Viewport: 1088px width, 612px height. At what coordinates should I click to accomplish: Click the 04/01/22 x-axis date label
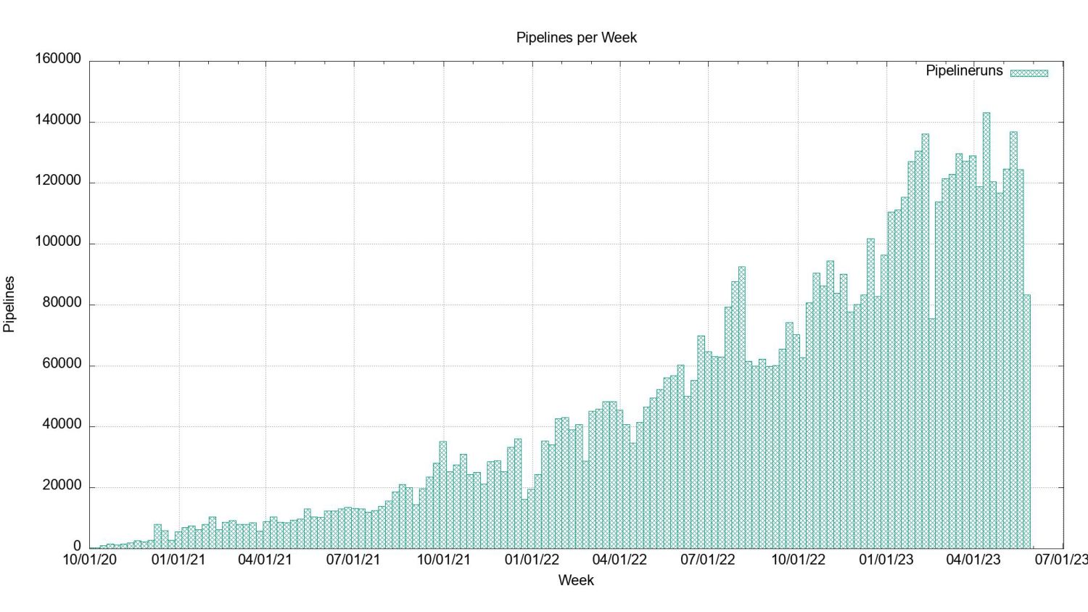[619, 560]
